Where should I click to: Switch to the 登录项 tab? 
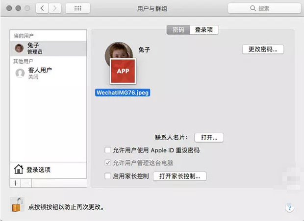click(x=204, y=30)
